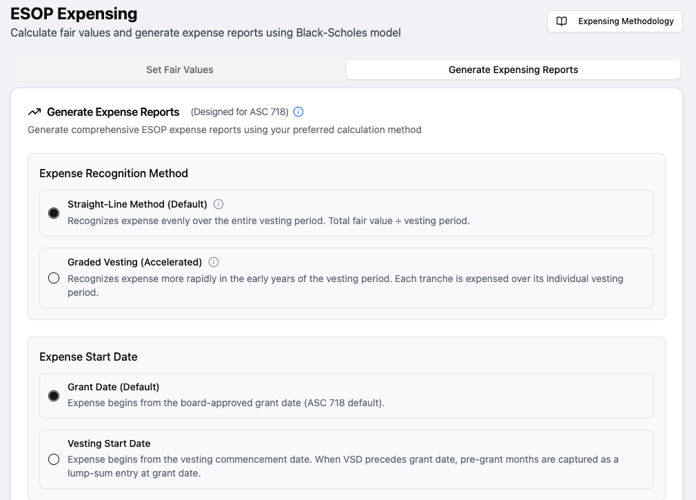Click the 'Expense Recognition Method' heading
Viewport: 696px width, 500px height.
point(114,173)
